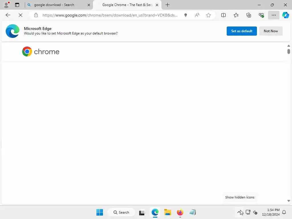Open Copilot sidebar icon
Image resolution: width=292 pixels, height=219 pixels.
[285, 15]
